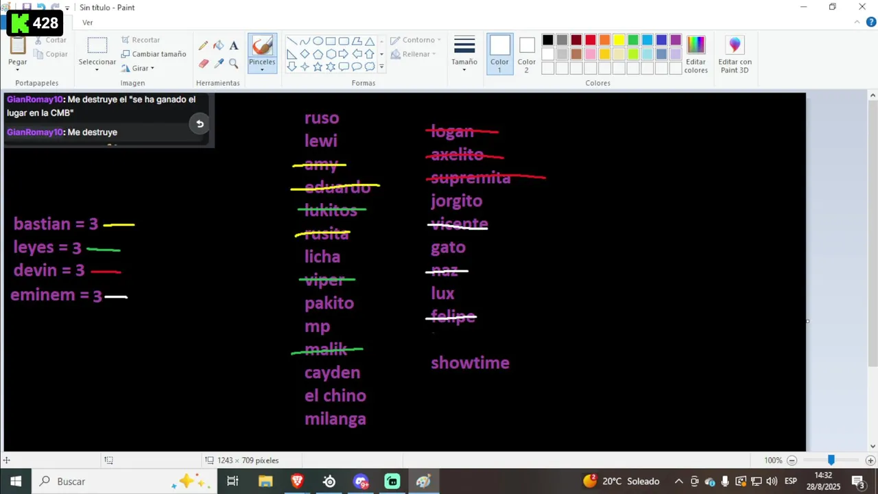Image resolution: width=878 pixels, height=494 pixels.
Task: Select the Pencil tool
Action: click(x=203, y=46)
